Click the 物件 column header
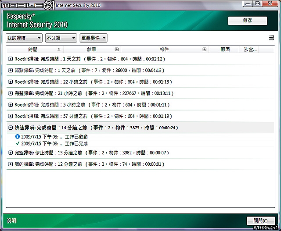281x231 pixels. (164, 50)
